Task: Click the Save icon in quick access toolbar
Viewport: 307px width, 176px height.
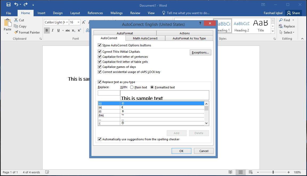Action: pos(8,4)
